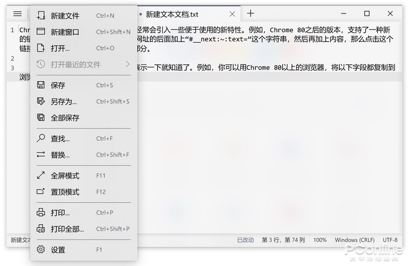Select 全部保存 menu entry
Viewport: 409px width, 266px height.
(x=84, y=118)
